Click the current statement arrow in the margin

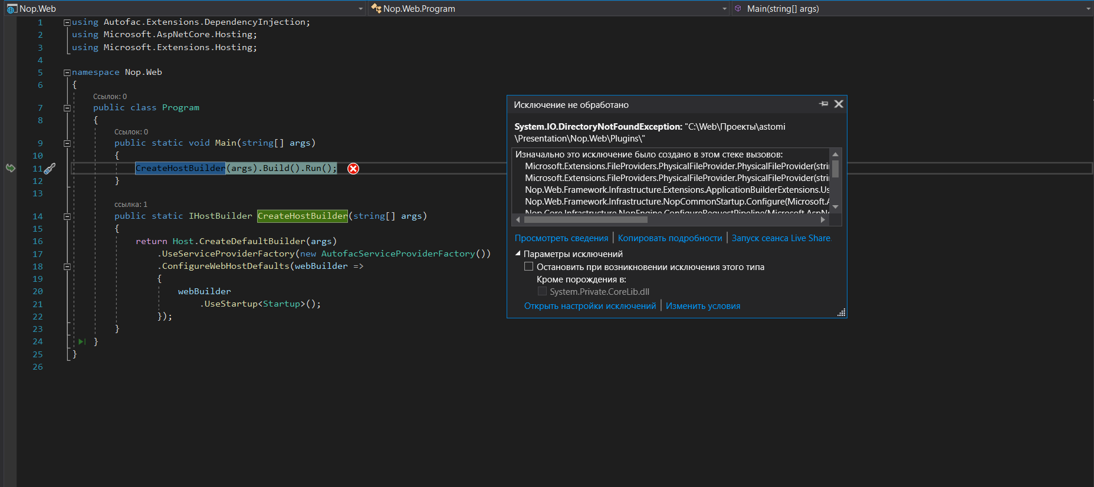click(x=11, y=168)
